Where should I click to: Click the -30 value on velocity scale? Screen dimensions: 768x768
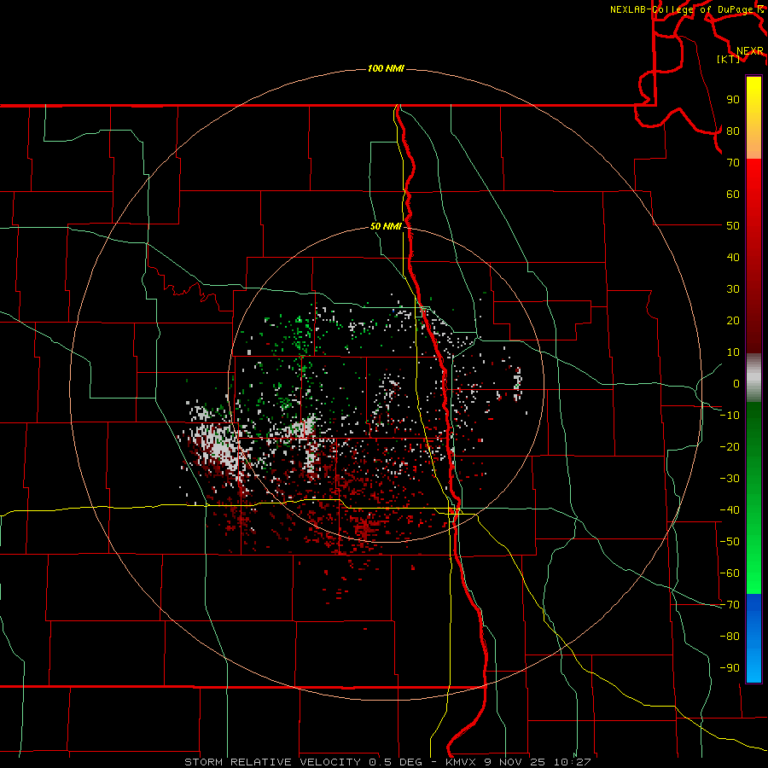(730, 479)
